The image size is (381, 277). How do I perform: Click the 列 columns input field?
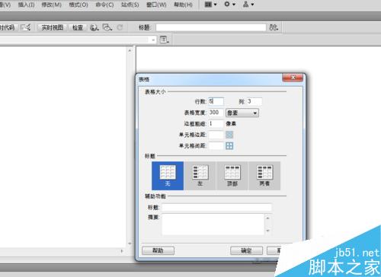(x=255, y=101)
